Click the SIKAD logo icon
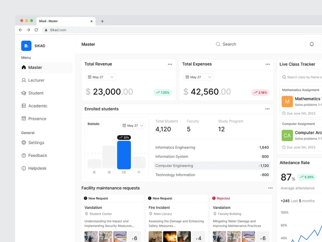Viewport: 322px width, 242px height. click(x=26, y=46)
